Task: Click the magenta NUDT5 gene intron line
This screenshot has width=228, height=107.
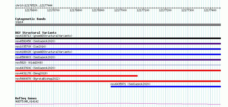Action: click(118, 104)
